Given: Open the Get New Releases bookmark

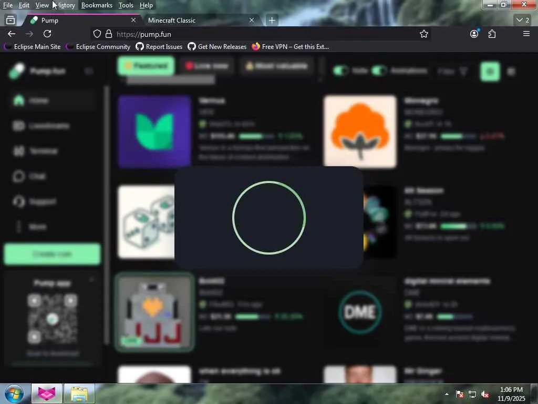Looking at the screenshot, I should pos(217,47).
